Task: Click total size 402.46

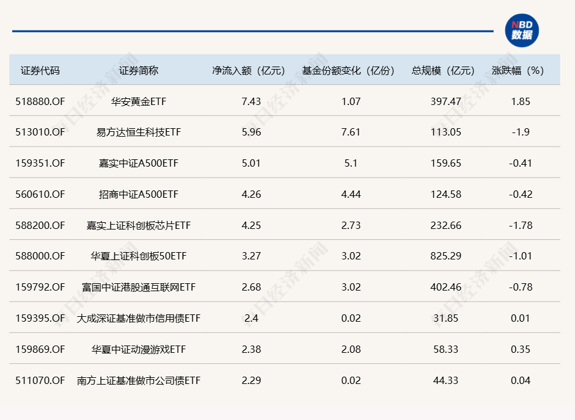Action: (445, 287)
